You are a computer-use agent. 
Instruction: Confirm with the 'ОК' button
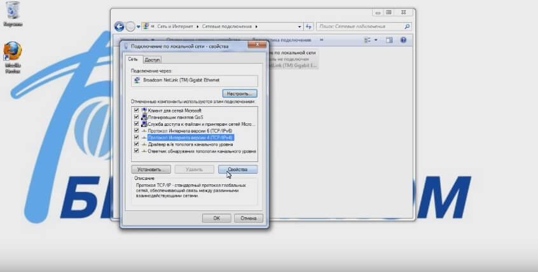tap(216, 218)
